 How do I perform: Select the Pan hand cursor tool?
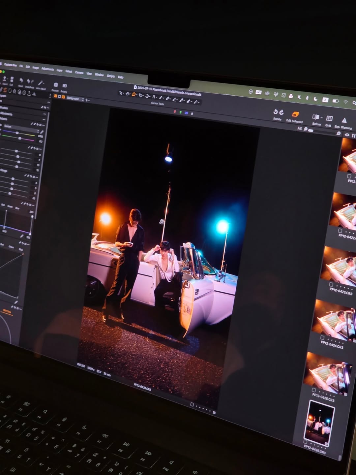click(x=128, y=94)
